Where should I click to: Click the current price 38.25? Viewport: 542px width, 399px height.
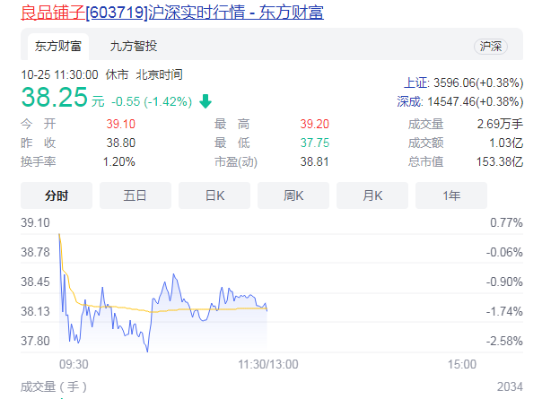pyautogui.click(x=55, y=97)
